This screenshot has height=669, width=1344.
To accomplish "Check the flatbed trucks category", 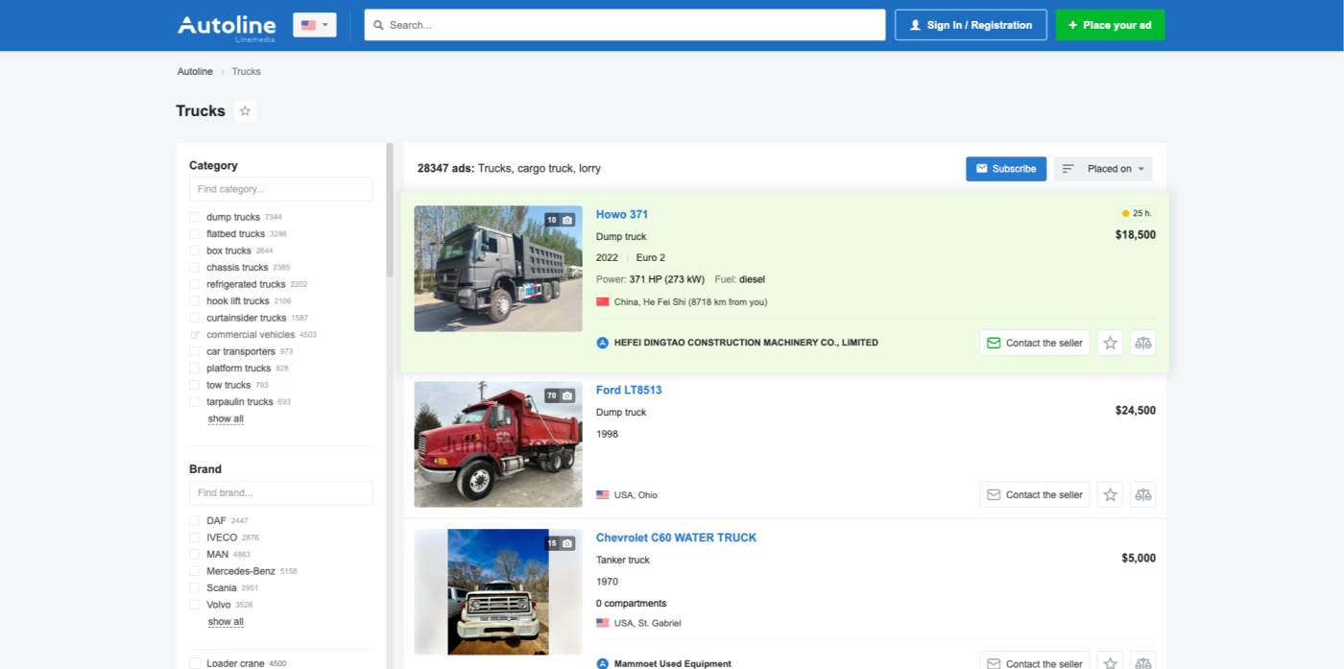I will click(195, 234).
